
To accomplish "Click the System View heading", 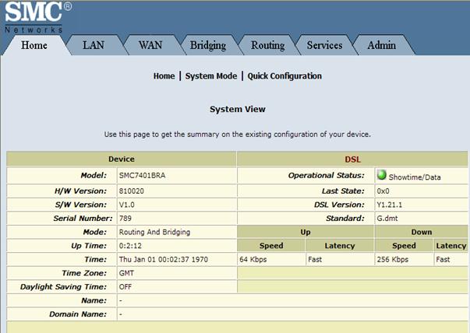I will pyautogui.click(x=238, y=109).
